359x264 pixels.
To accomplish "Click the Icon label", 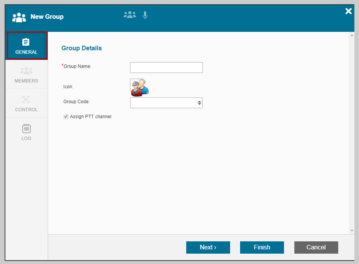I will [x=68, y=87].
